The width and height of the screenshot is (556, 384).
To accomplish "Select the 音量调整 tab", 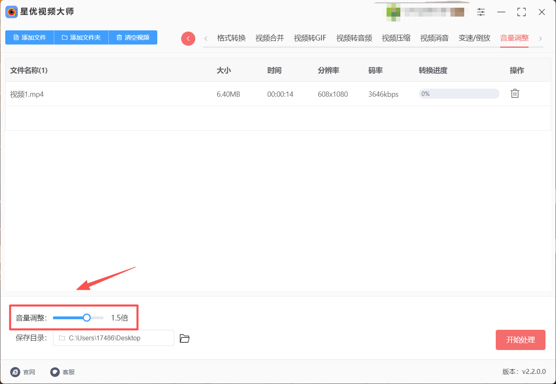I will (514, 38).
